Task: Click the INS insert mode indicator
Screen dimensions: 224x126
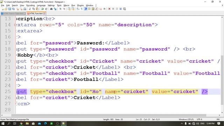Action: pyautogui.click(x=218, y=119)
